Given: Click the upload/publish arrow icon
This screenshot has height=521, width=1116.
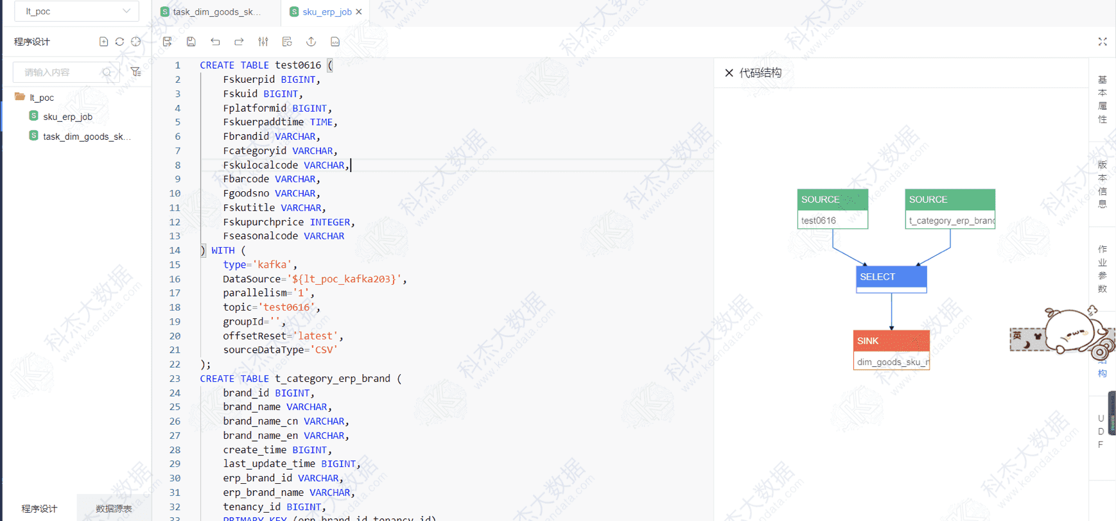Looking at the screenshot, I should point(311,42).
